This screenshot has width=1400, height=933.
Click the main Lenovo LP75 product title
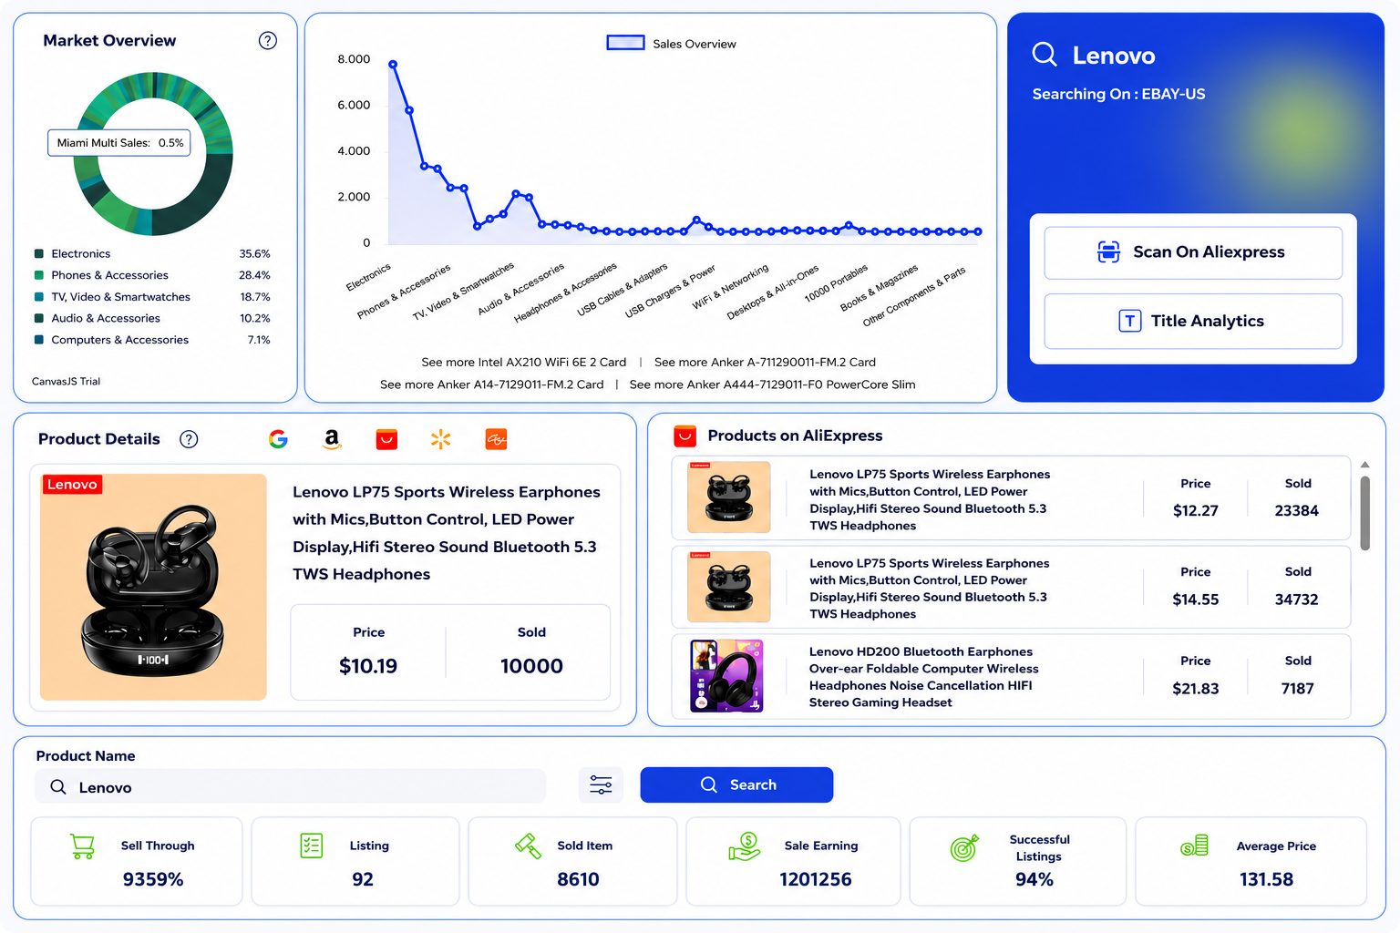447,533
